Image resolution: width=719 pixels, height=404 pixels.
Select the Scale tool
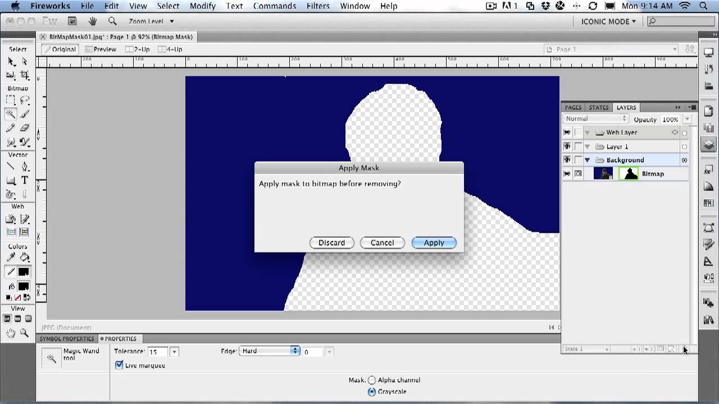coord(11,75)
